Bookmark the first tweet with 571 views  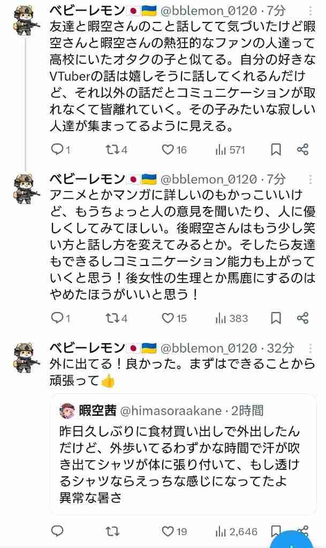click(x=276, y=150)
